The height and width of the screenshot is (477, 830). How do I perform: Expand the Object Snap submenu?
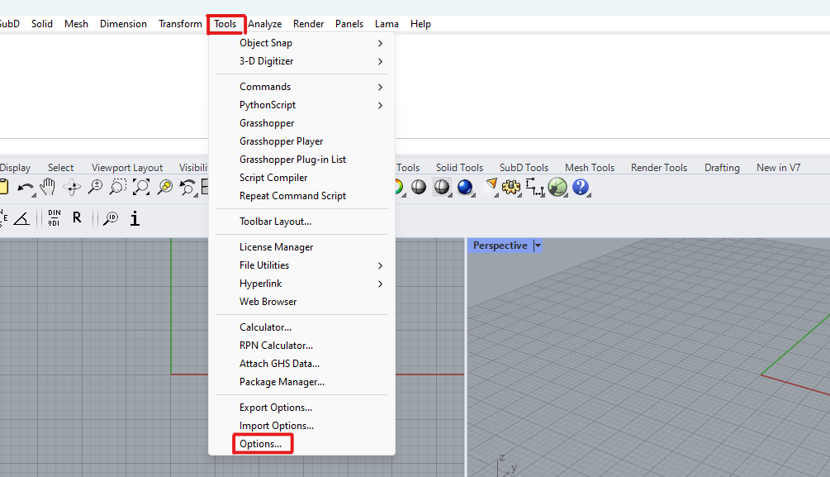click(380, 44)
